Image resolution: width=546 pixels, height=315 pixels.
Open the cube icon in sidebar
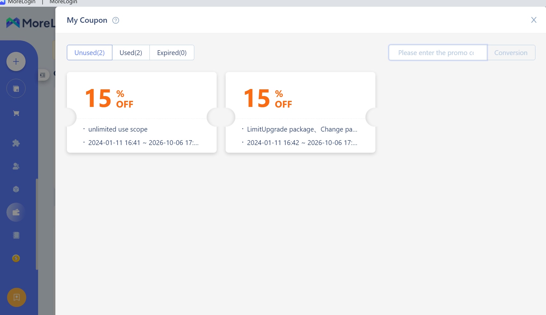(16, 189)
